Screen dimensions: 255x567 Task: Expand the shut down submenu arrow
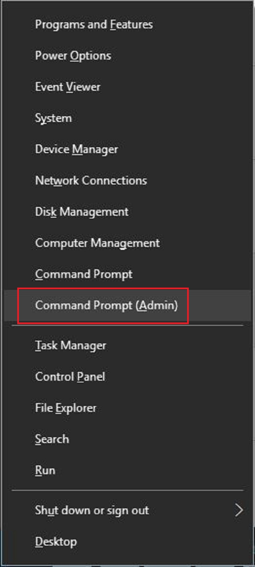coord(239,510)
